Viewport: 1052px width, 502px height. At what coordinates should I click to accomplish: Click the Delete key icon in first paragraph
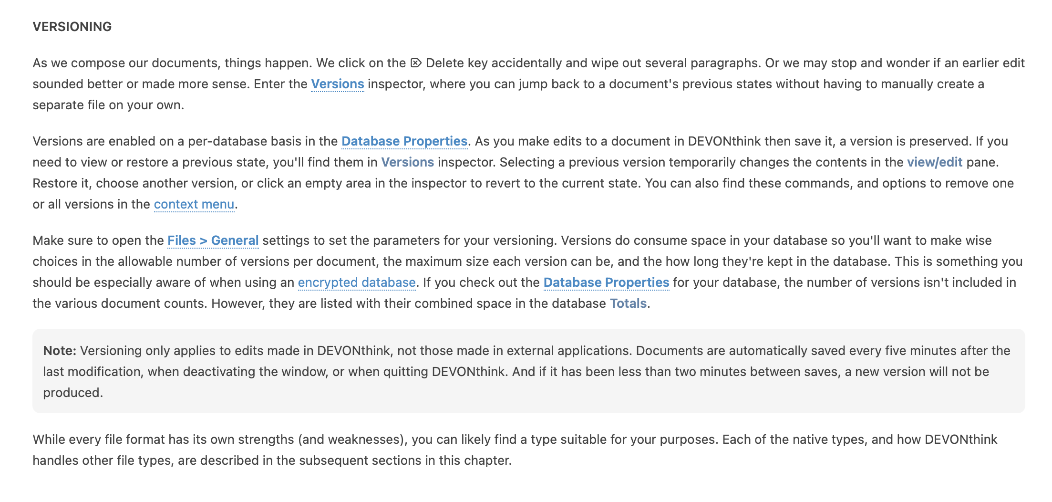click(x=416, y=63)
